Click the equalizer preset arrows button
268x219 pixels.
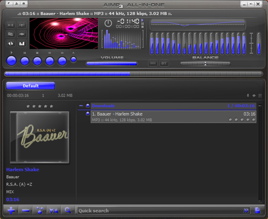[x=153, y=63]
